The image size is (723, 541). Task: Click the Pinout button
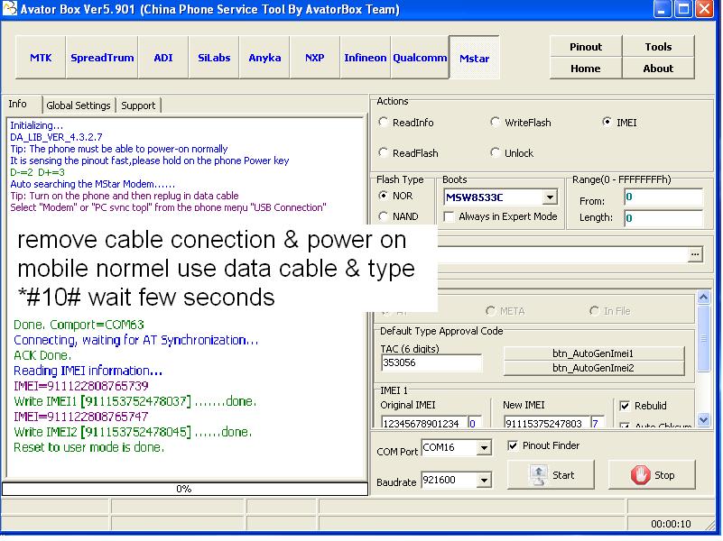(x=586, y=47)
